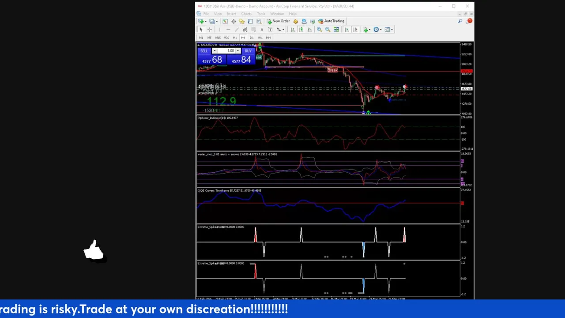
Task: Switch to MN timeframe
Action: click(x=268, y=38)
